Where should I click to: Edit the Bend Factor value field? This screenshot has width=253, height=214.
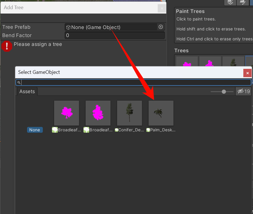click(115, 35)
